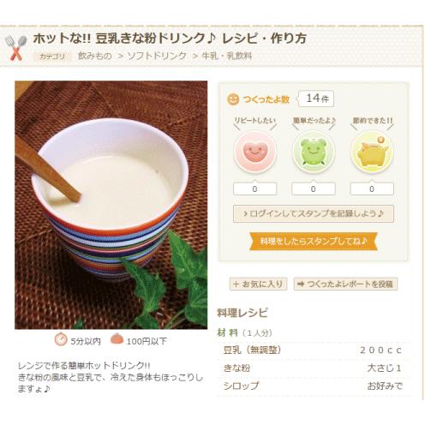Click the clock icon for 5分以内
This screenshot has width=425, height=425.
click(x=61, y=339)
